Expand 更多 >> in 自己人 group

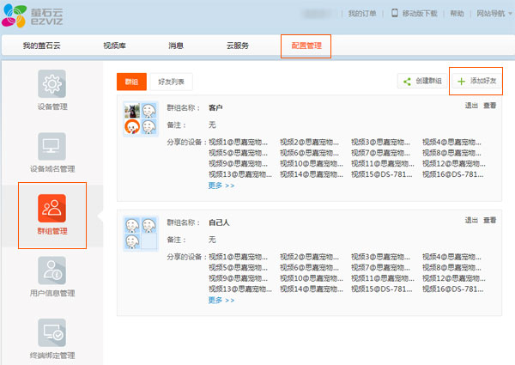(221, 300)
